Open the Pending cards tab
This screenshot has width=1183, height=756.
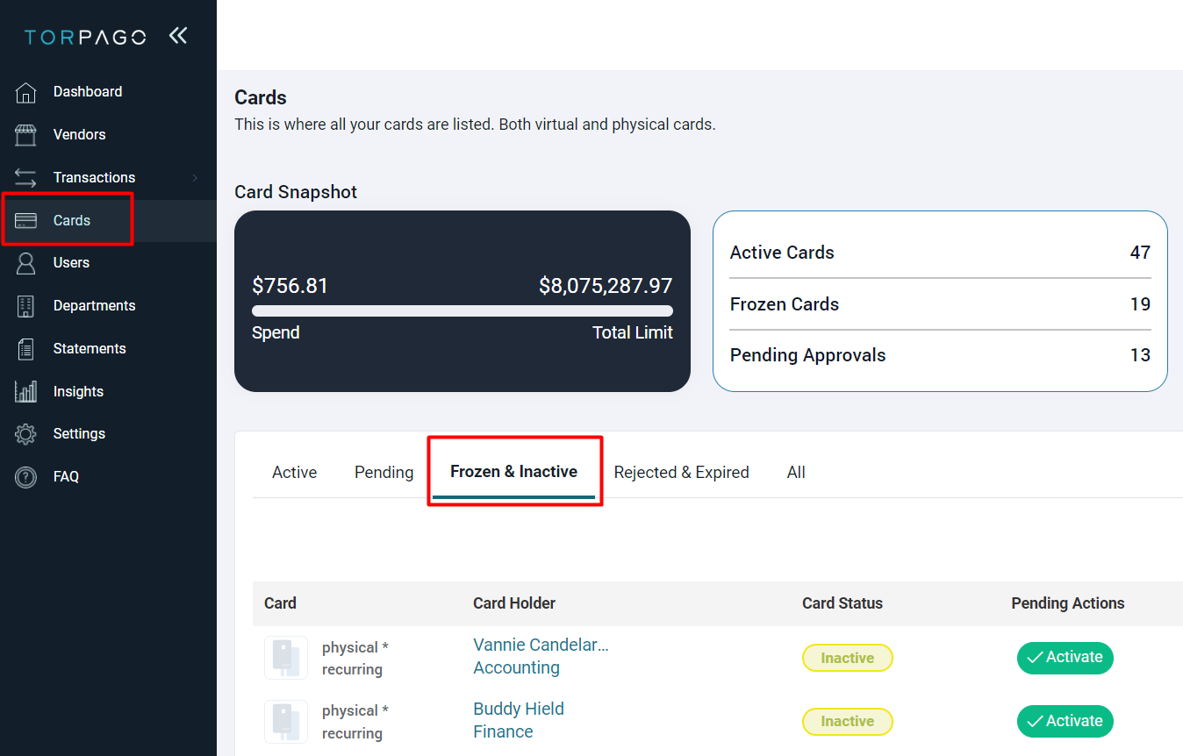coord(384,472)
